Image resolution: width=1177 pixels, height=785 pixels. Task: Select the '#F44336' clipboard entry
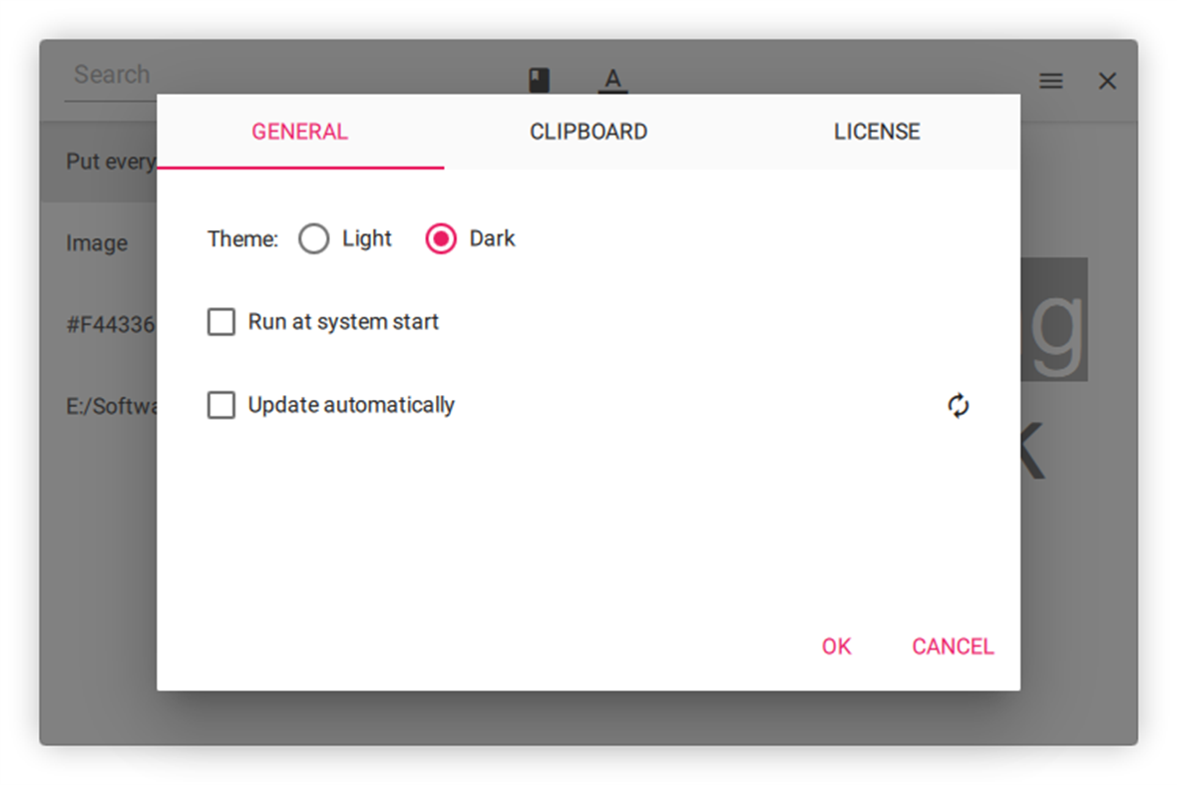pos(99,324)
